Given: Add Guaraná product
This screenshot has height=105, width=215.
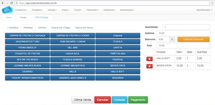Looking at the screenshot, I should (x=118, y=36).
